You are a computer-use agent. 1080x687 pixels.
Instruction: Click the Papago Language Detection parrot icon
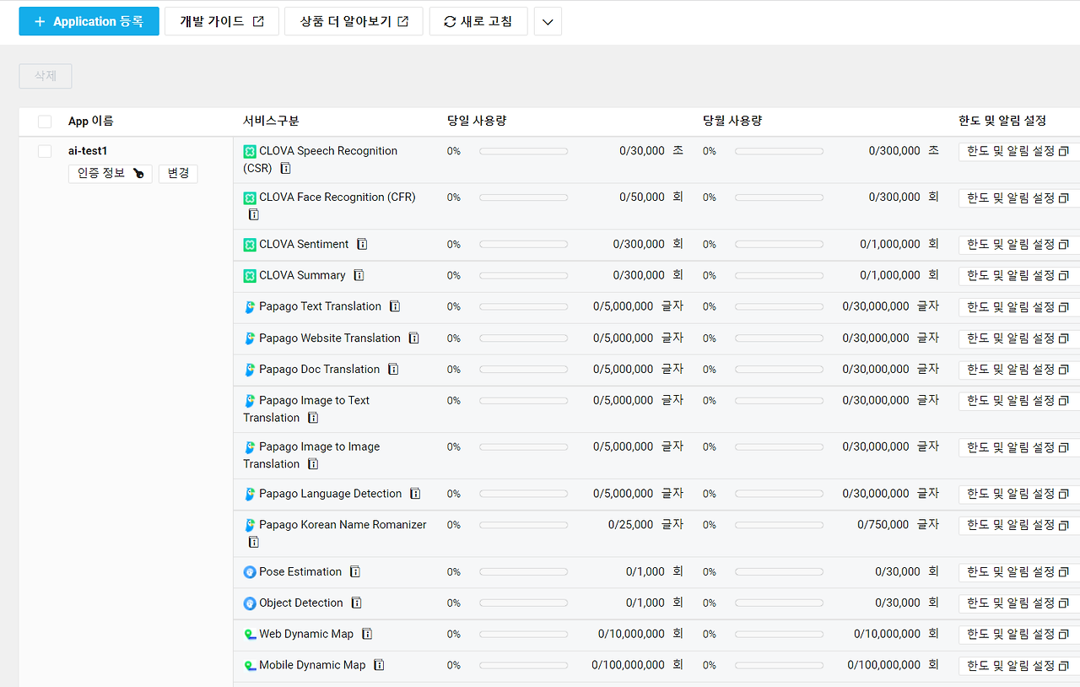pyautogui.click(x=250, y=495)
